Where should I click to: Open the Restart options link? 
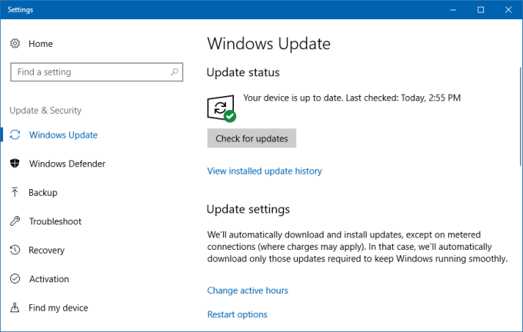[237, 314]
